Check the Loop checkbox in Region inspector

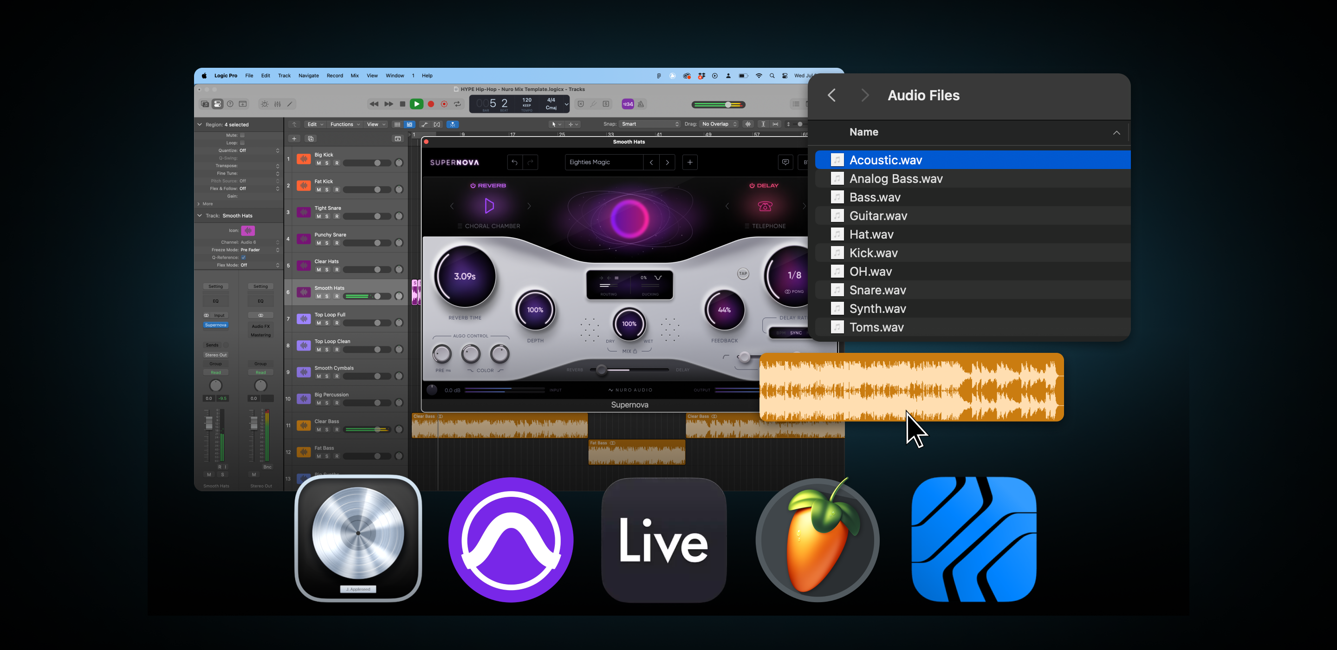[242, 143]
